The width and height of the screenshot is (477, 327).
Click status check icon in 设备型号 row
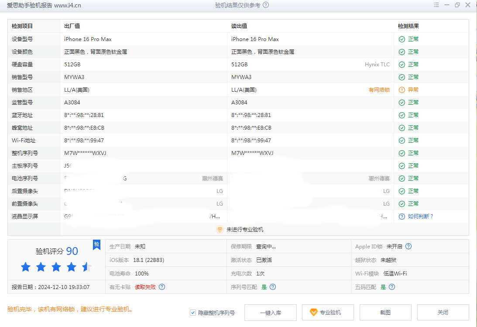pyautogui.click(x=402, y=39)
